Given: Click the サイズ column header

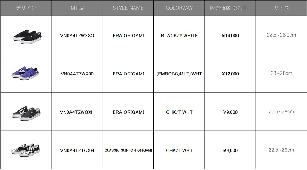Looking at the screenshot, I should click(281, 8).
